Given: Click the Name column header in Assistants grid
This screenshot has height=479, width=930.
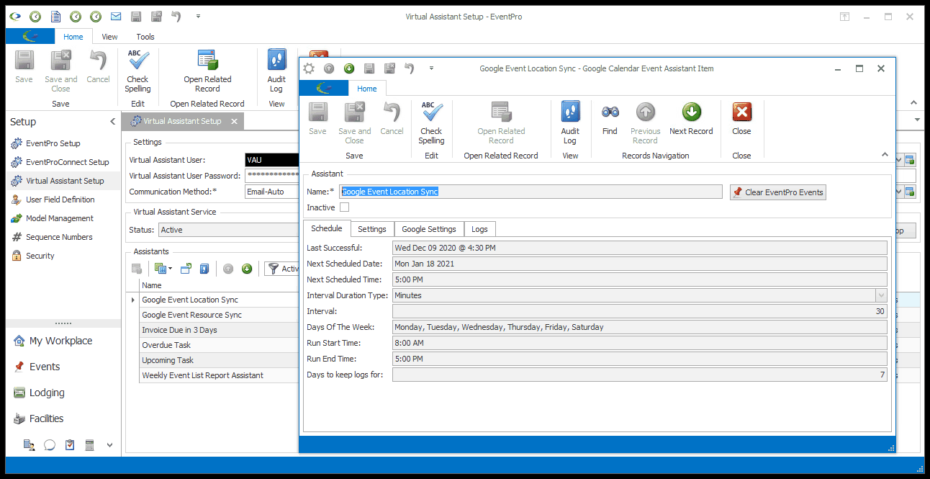Looking at the screenshot, I should click(219, 285).
